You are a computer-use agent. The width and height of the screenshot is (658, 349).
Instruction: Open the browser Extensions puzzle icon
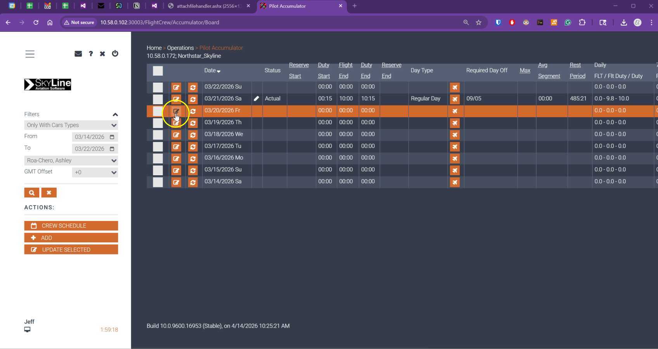click(x=582, y=22)
